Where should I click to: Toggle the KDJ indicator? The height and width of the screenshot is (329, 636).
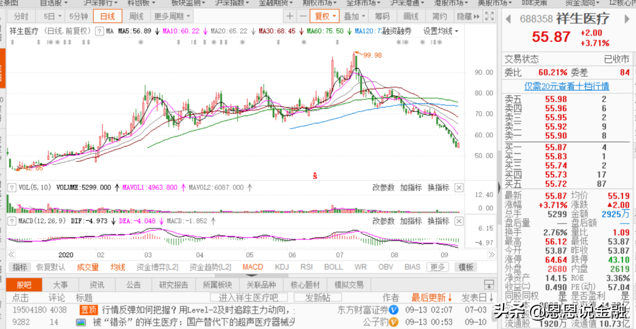tap(281, 267)
